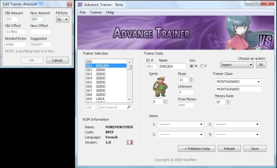Click the search magnifier icon in trainer search
The width and height of the screenshot is (277, 168).
coord(129,107)
